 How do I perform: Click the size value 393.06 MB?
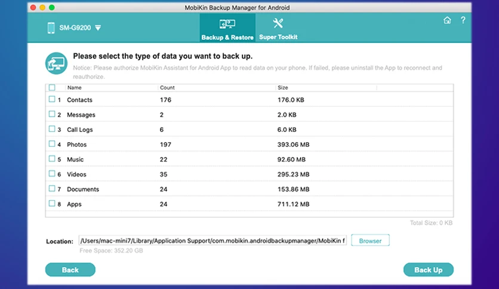(293, 144)
